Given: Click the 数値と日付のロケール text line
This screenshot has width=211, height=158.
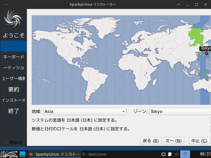Looking at the screenshot, I should click(81, 129).
